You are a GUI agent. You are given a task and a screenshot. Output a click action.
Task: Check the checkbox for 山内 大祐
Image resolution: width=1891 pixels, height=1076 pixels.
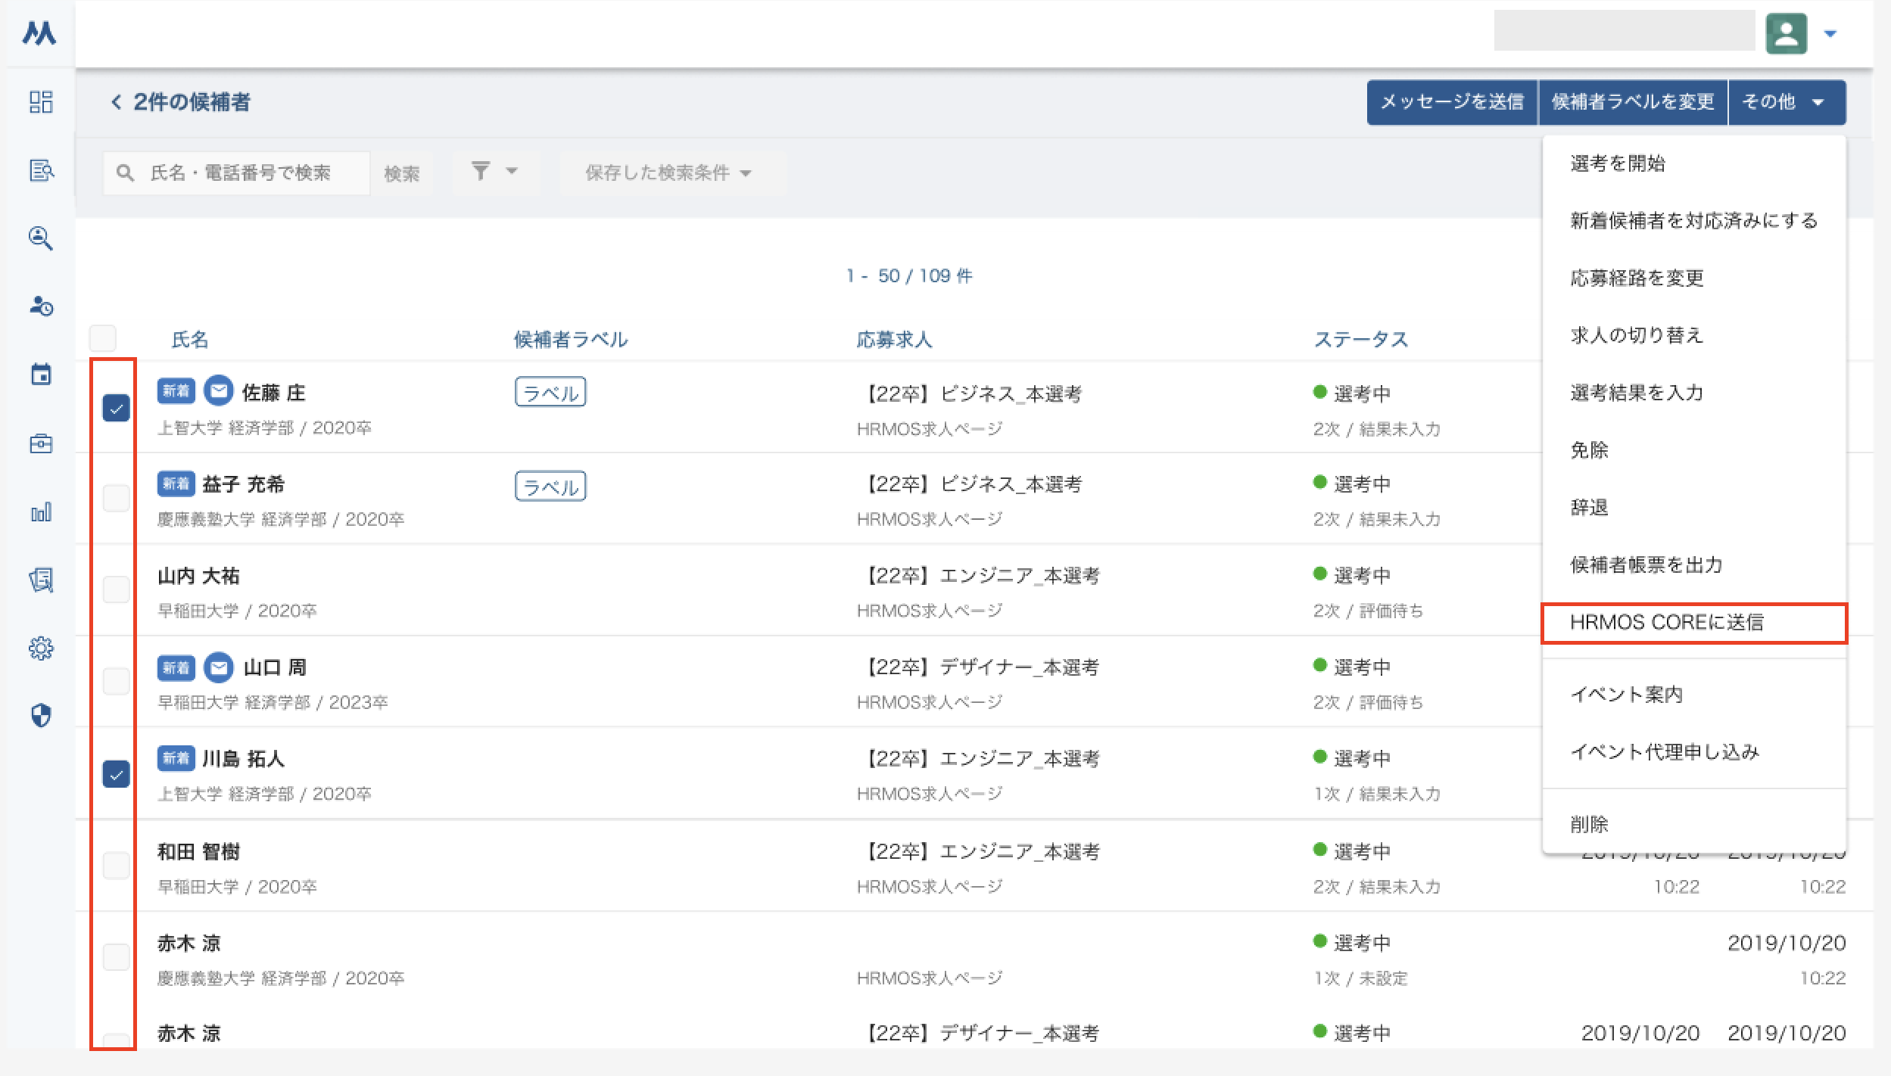pyautogui.click(x=116, y=589)
